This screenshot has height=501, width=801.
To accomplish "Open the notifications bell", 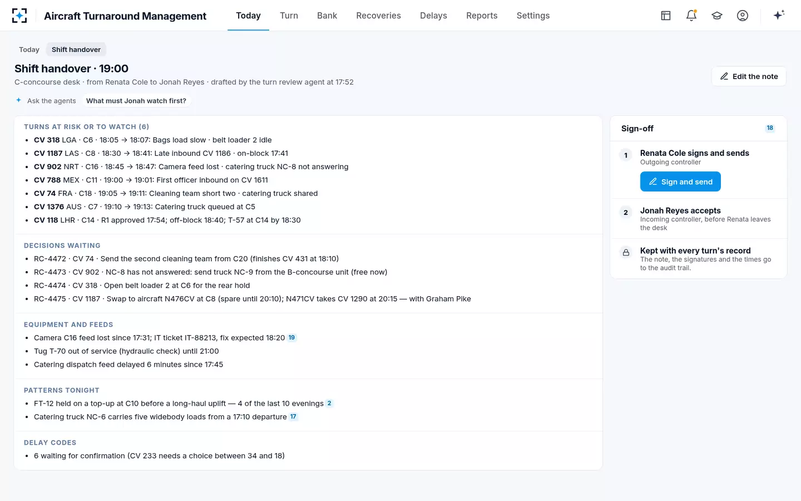I will pyautogui.click(x=691, y=16).
